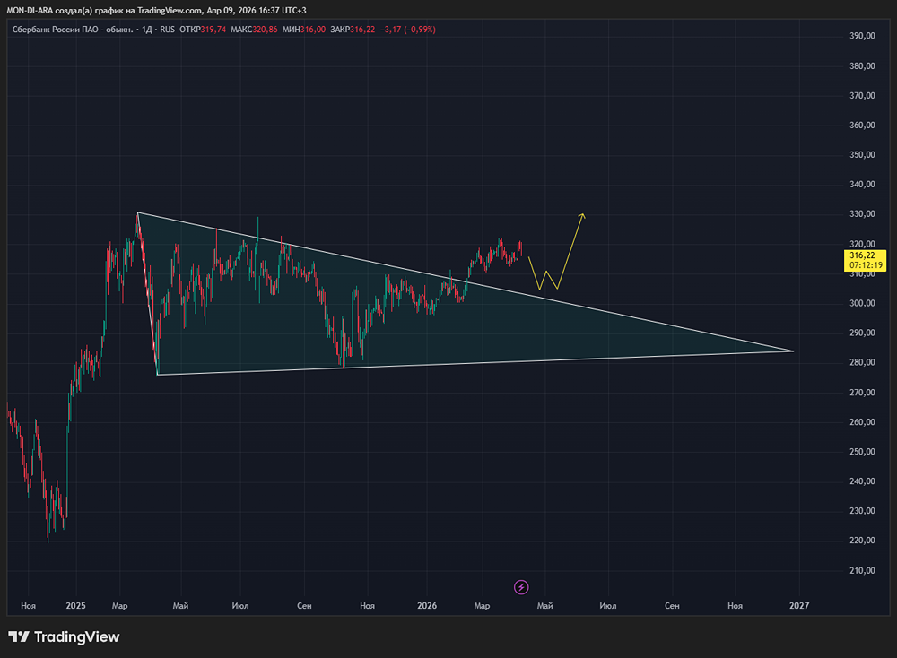Click the 220,00 price axis label

pyautogui.click(x=862, y=541)
